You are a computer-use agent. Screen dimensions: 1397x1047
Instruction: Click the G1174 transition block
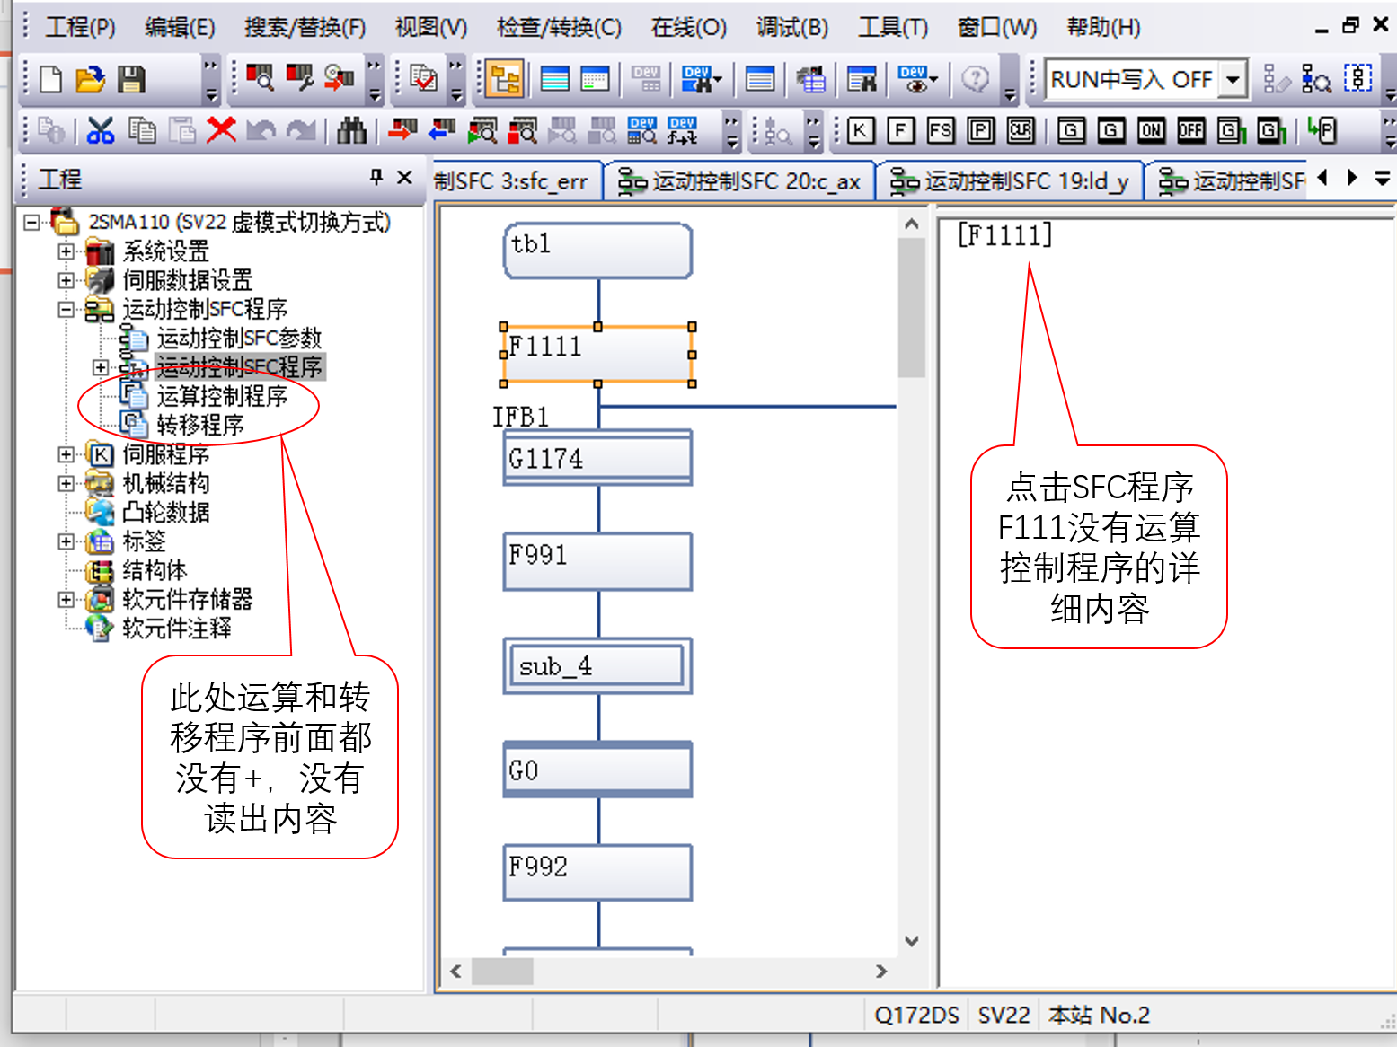click(597, 458)
